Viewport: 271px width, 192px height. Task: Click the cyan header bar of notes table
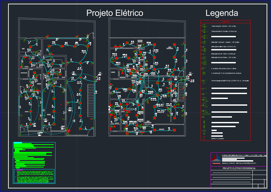tap(18, 143)
